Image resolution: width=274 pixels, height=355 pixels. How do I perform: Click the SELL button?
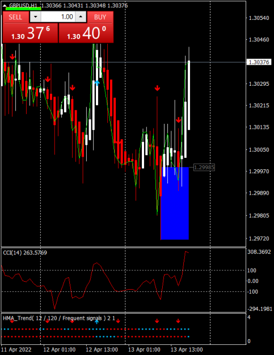coord(15,17)
